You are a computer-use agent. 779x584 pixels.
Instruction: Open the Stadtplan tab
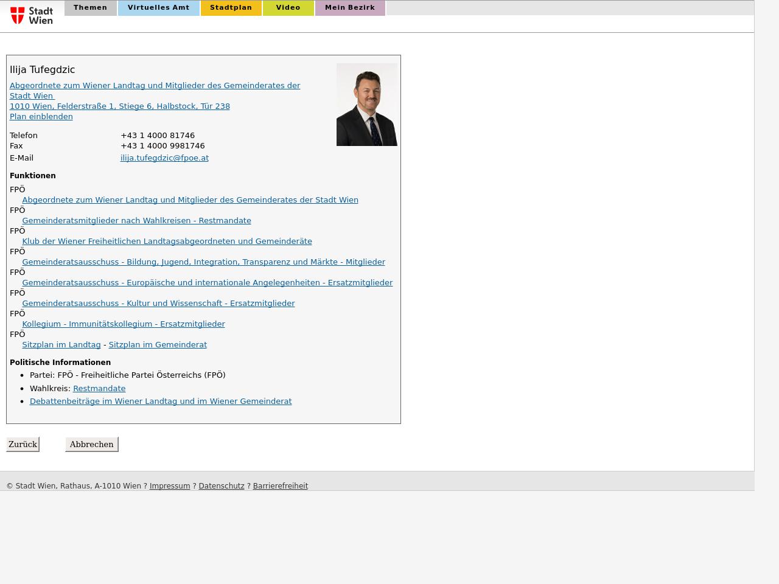click(231, 8)
